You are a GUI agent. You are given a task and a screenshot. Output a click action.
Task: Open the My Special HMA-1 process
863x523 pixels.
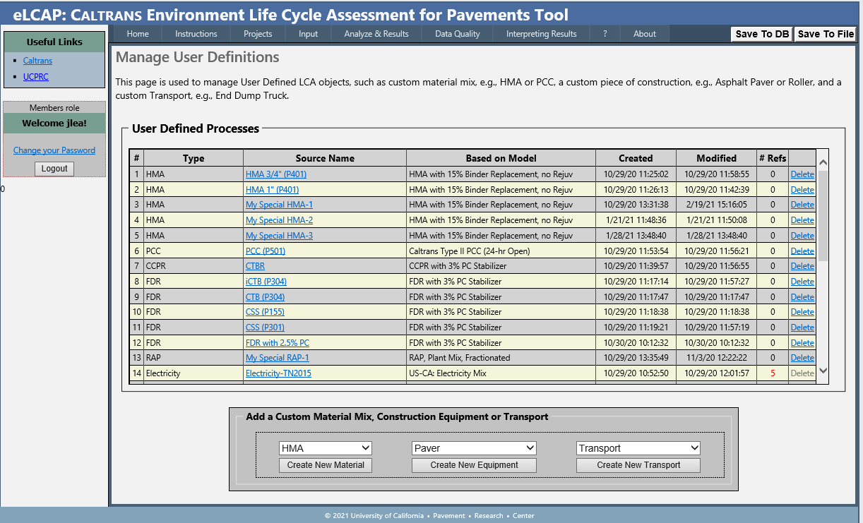[x=279, y=205]
